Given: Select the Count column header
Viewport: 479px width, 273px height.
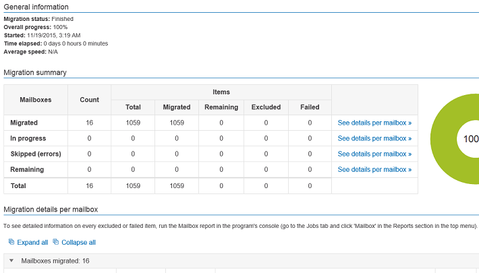Looking at the screenshot, I should tap(89, 100).
